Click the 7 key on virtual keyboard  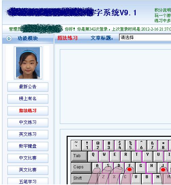tap(152, 145)
